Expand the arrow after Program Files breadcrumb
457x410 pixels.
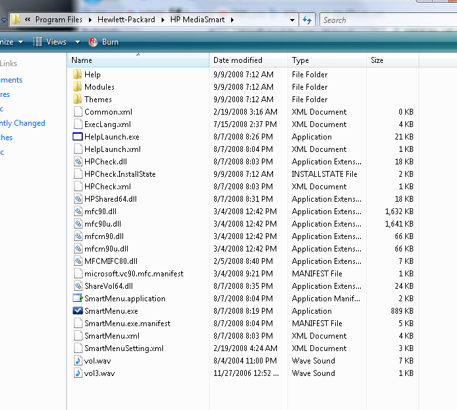point(90,20)
